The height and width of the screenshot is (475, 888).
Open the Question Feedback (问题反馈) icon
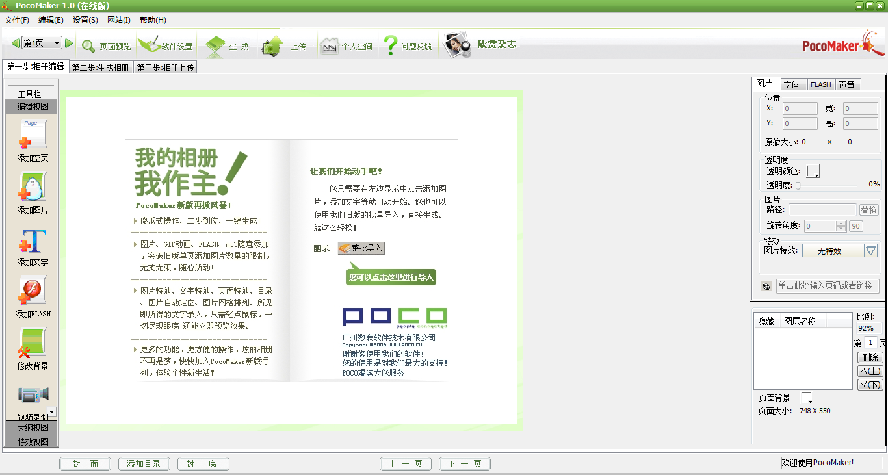click(390, 45)
